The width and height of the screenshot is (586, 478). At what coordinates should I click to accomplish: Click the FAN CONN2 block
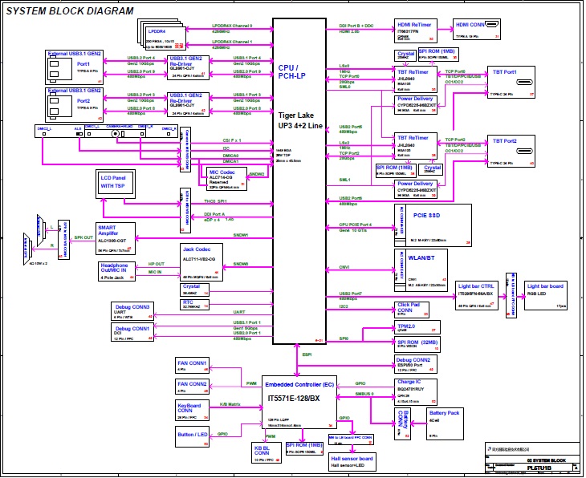[x=192, y=386]
